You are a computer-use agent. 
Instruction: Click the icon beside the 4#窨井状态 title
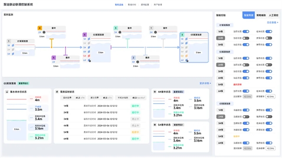(155, 92)
